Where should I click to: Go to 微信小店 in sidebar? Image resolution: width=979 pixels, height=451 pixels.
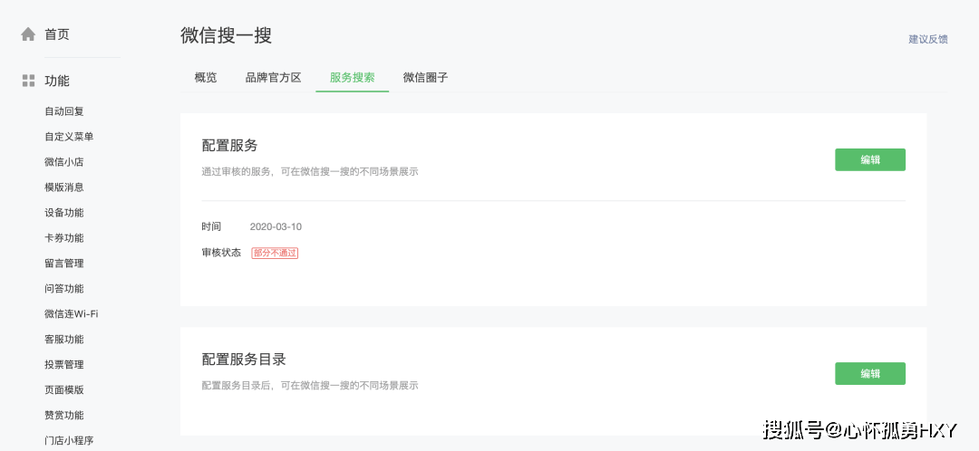pyautogui.click(x=64, y=162)
